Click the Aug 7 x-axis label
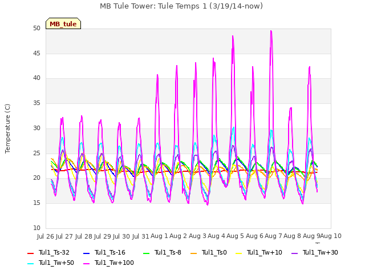This screenshot has width=365, height=274. (x=273, y=236)
